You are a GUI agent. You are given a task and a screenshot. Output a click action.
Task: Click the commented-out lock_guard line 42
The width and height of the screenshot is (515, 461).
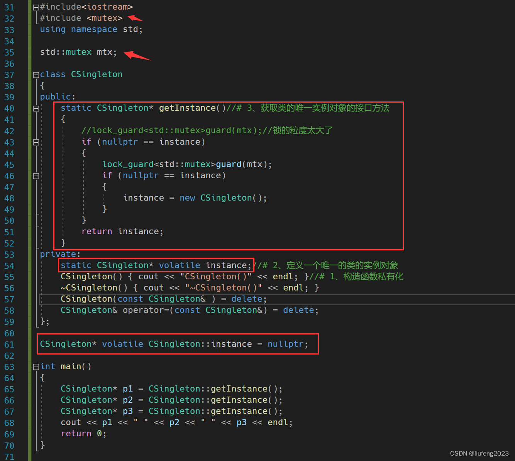[x=207, y=130]
